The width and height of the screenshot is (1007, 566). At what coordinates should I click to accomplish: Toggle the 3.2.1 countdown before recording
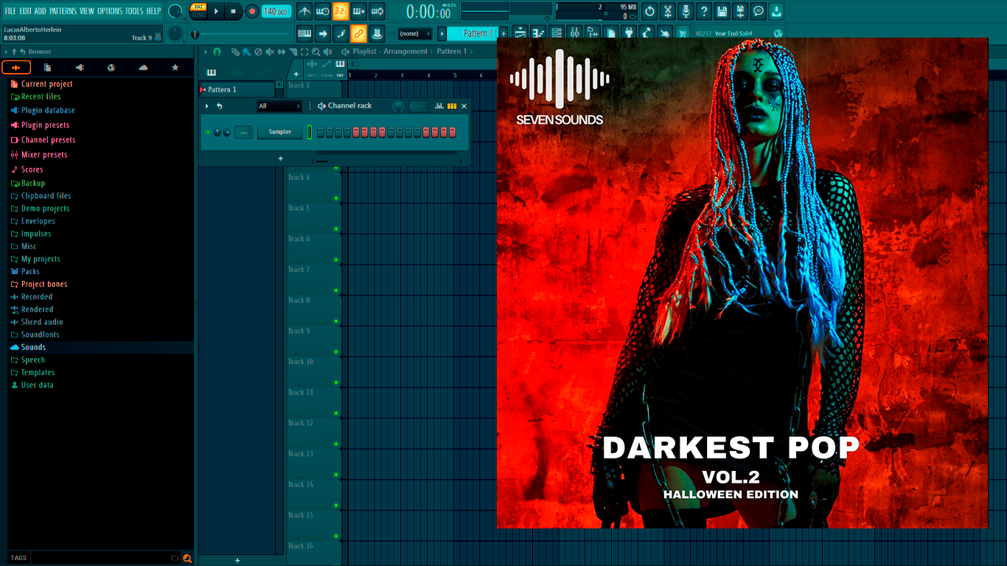pyautogui.click(x=341, y=12)
